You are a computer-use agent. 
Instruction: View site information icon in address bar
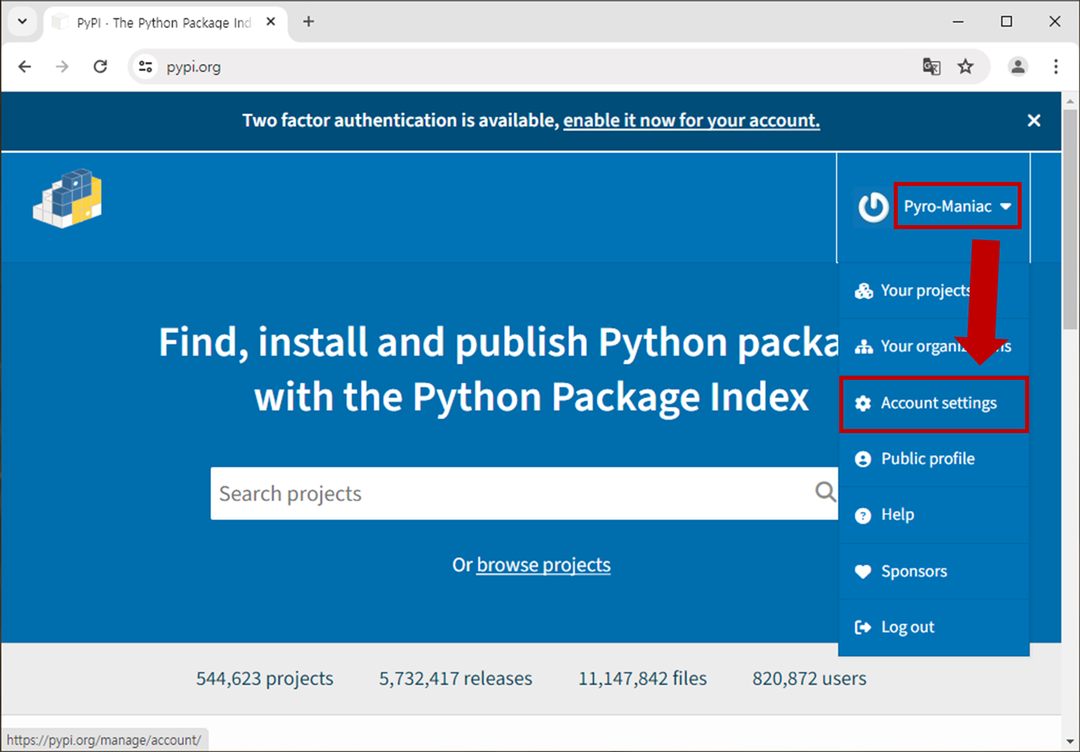pos(145,67)
